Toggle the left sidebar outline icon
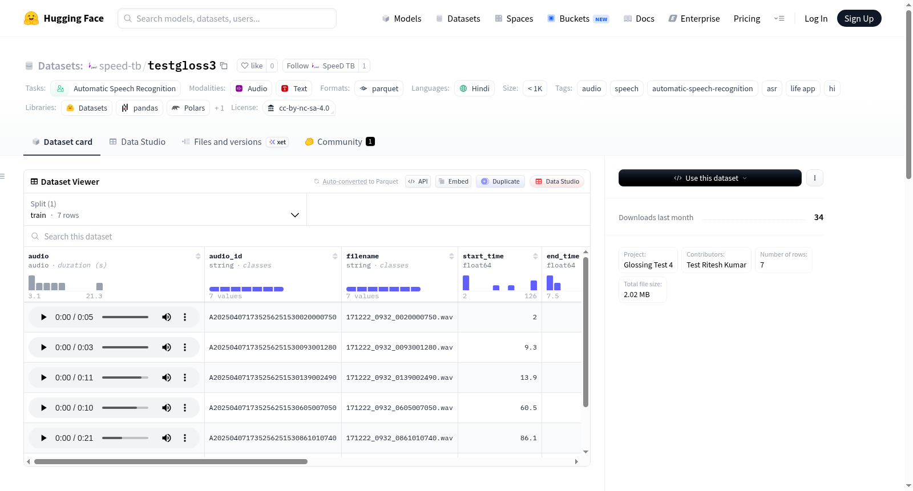The width and height of the screenshot is (913, 491). (x=3, y=176)
